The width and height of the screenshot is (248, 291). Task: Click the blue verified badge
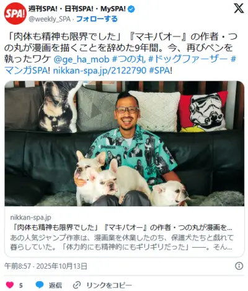point(131,9)
